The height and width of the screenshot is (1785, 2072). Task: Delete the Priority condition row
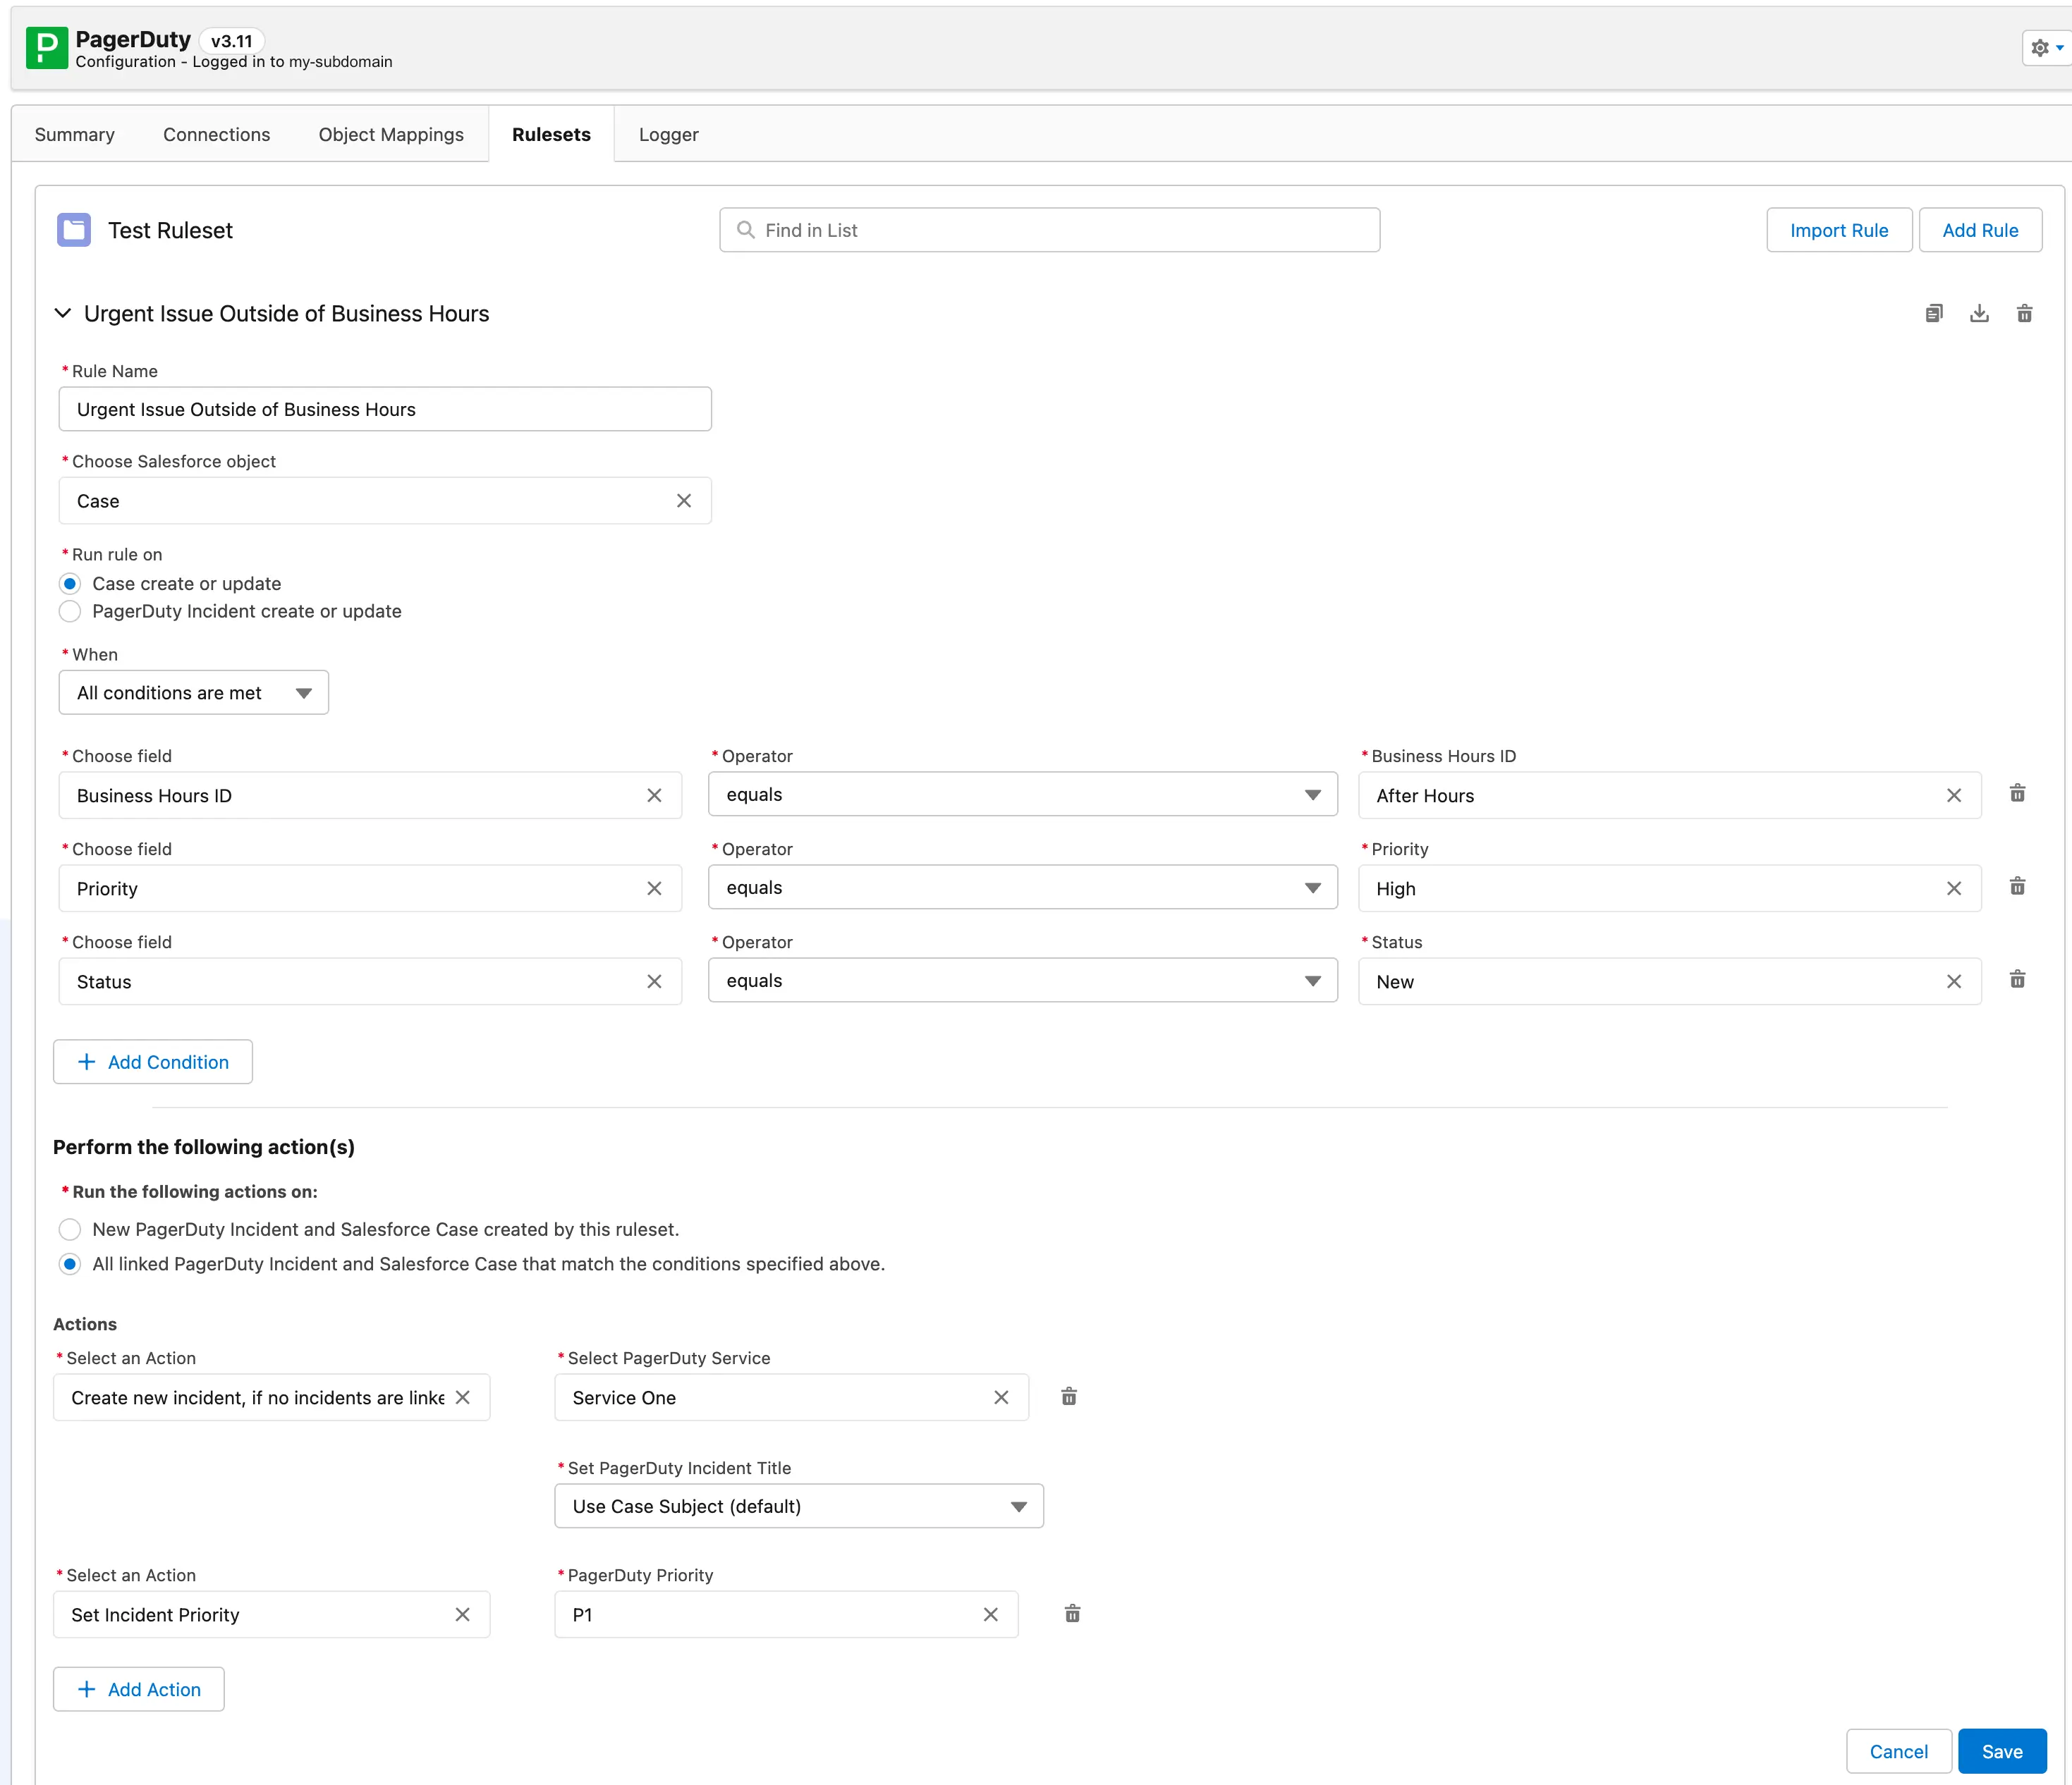2017,886
